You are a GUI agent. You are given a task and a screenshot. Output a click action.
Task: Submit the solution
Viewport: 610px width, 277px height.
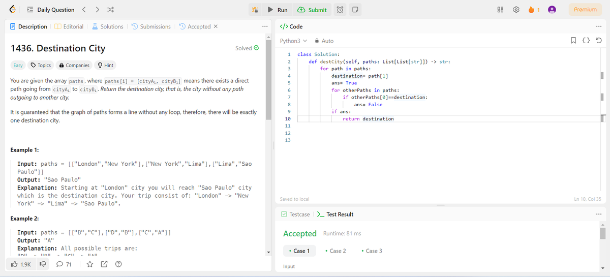(x=312, y=10)
